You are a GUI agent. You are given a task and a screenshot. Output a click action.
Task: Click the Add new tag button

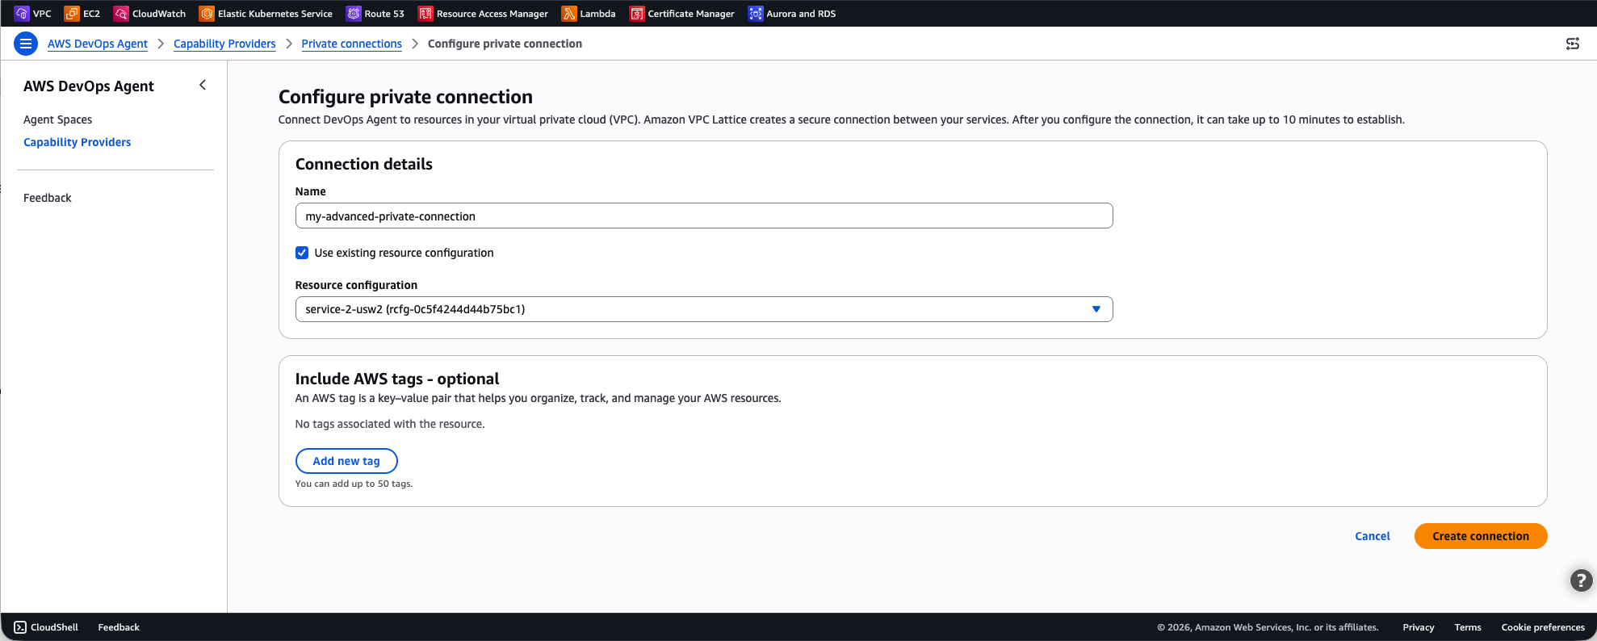346,461
